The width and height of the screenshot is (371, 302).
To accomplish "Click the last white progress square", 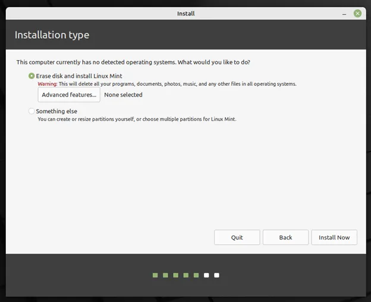I will (x=216, y=275).
